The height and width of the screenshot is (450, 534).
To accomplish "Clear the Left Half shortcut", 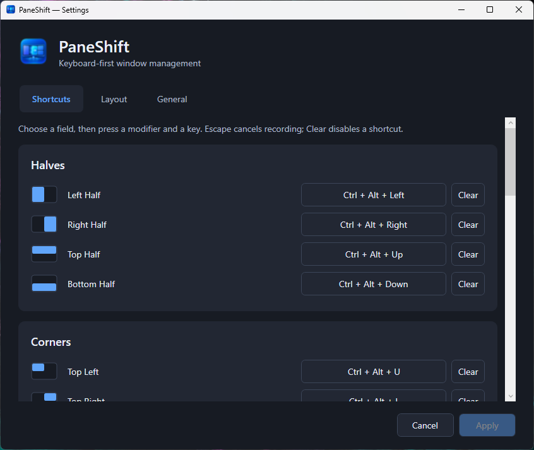I will (468, 195).
